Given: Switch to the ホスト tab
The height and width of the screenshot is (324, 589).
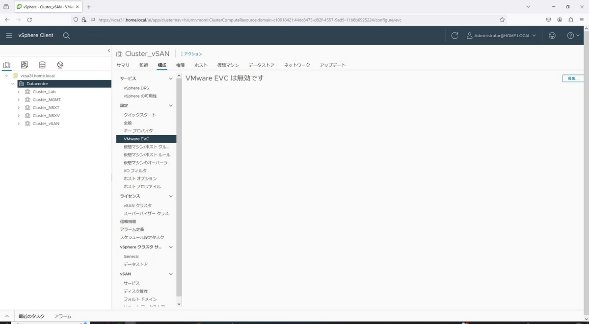Looking at the screenshot, I should pos(201,65).
